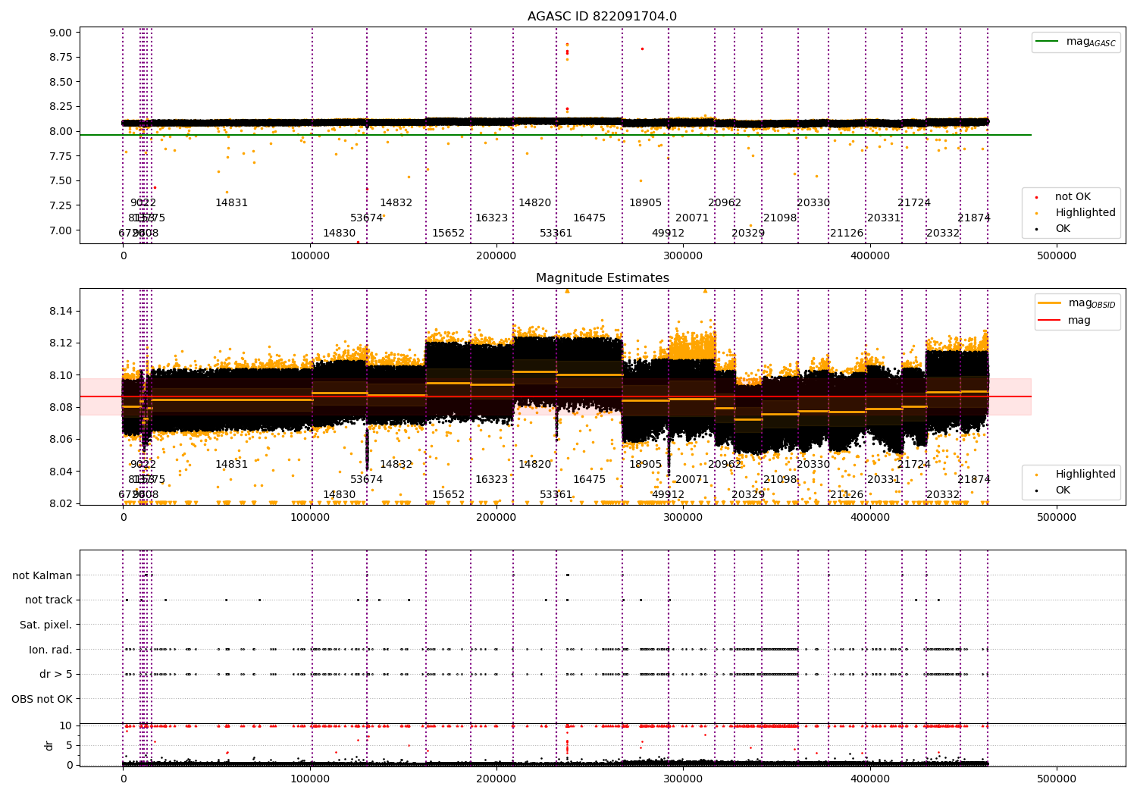Click the 'OBS not OK' row label
The width and height of the screenshot is (1137, 796).
42,699
